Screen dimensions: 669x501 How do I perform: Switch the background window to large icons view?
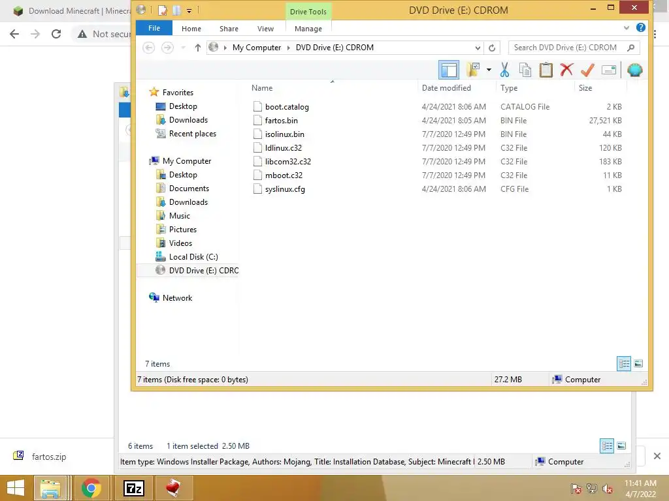pyautogui.click(x=621, y=446)
